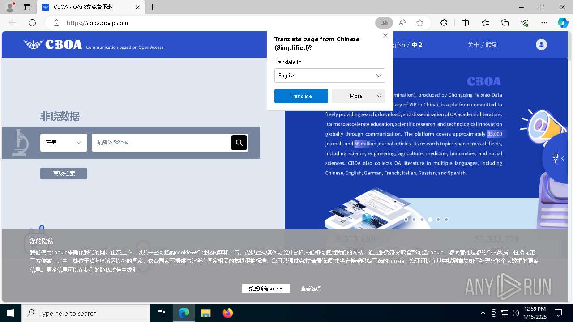Submit search with magnifier button
The width and height of the screenshot is (573, 322).
pyautogui.click(x=239, y=142)
